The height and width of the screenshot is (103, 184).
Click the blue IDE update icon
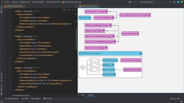178,2
